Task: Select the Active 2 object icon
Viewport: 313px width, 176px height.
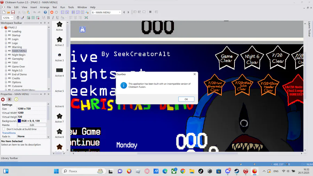Action: 59,40
